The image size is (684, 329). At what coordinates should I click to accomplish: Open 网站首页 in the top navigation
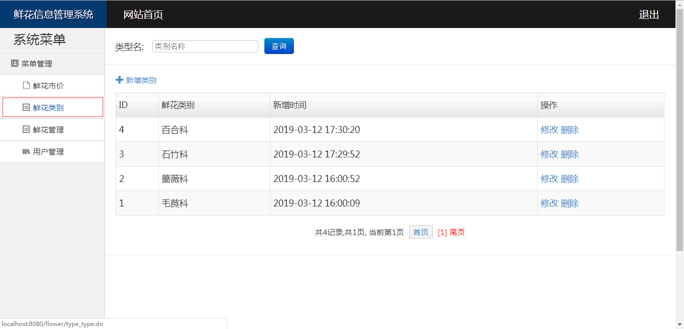(x=143, y=14)
